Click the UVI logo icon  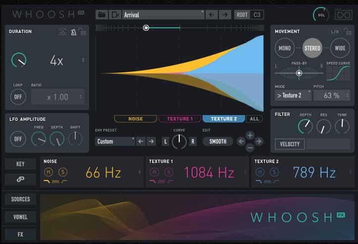(x=343, y=15)
